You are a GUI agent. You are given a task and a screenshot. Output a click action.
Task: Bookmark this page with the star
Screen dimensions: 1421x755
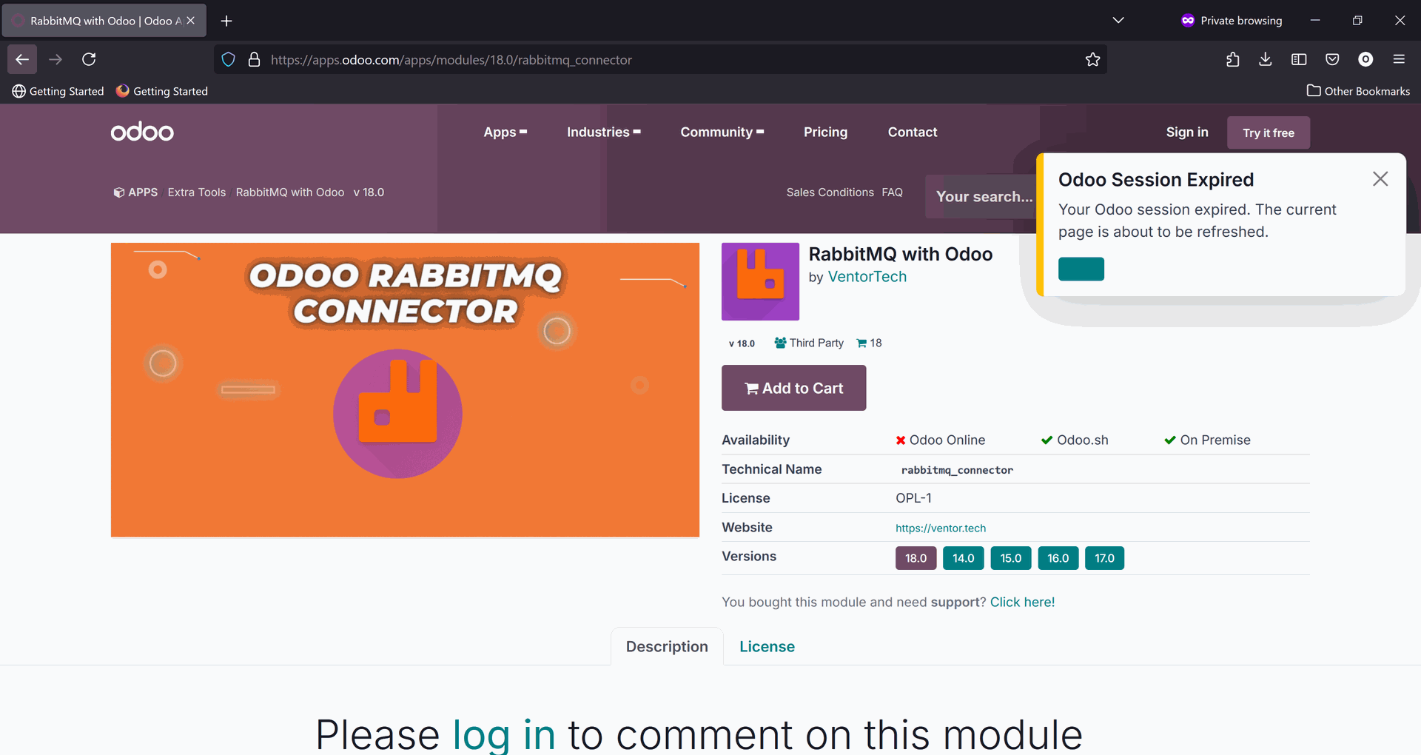point(1092,59)
